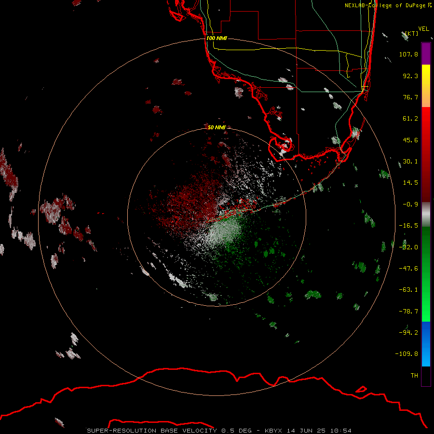Click the 107.8 legend value
Viewport: 434px width, 434px height.
(408, 54)
